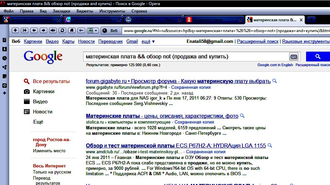Click the Google search query field
Viewport: 330px width, 185px height.
click(186, 56)
